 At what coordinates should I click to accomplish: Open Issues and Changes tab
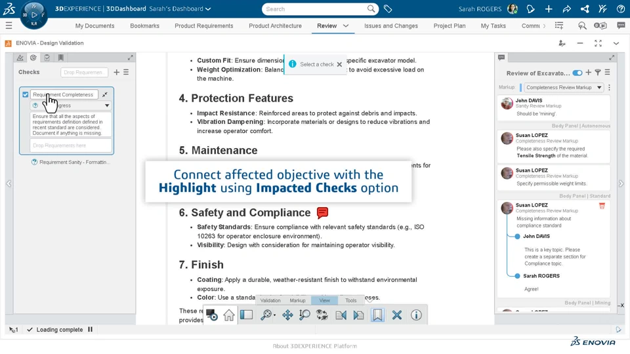click(391, 26)
